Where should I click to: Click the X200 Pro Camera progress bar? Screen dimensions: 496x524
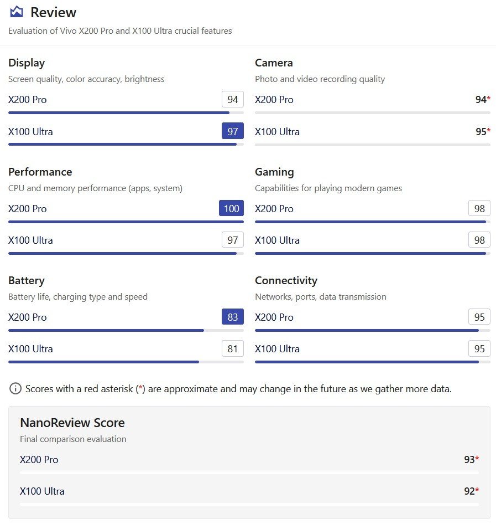pos(372,112)
